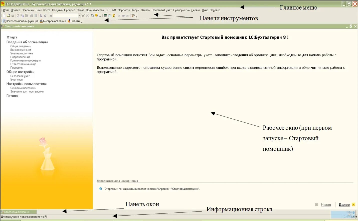Click the Find binoculars icon left of search field
Screen dimensions: 358x221
[51, 16]
